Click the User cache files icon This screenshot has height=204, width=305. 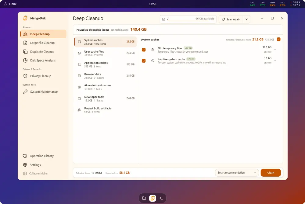79,53
